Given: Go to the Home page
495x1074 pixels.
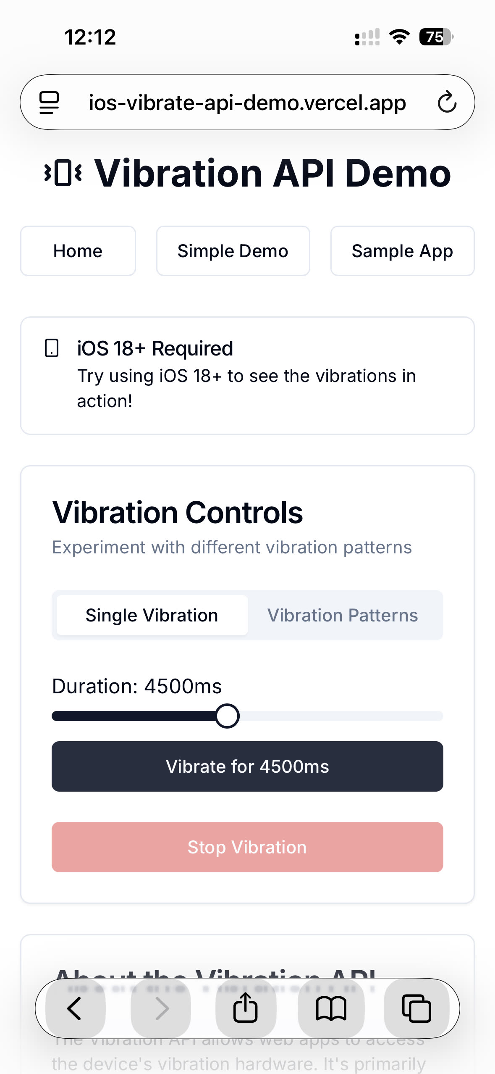Looking at the screenshot, I should click(78, 251).
